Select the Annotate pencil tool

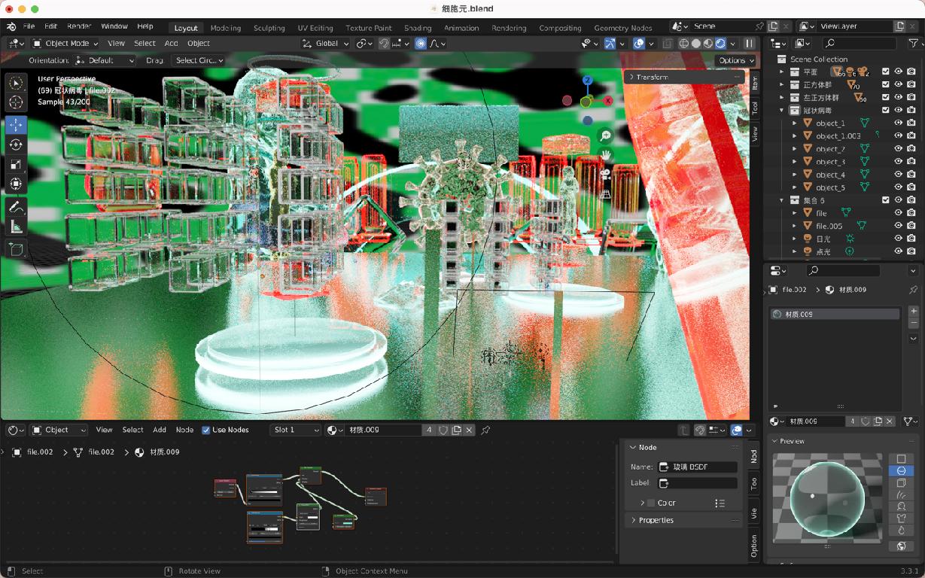click(16, 208)
